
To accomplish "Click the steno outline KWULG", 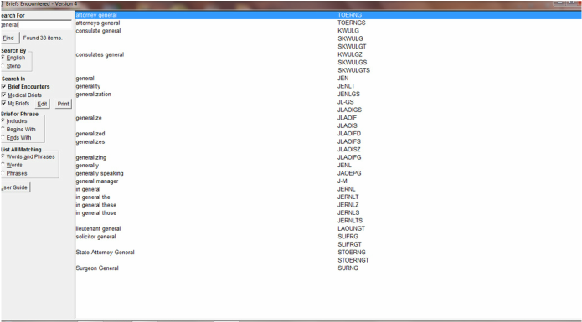I will pos(348,31).
